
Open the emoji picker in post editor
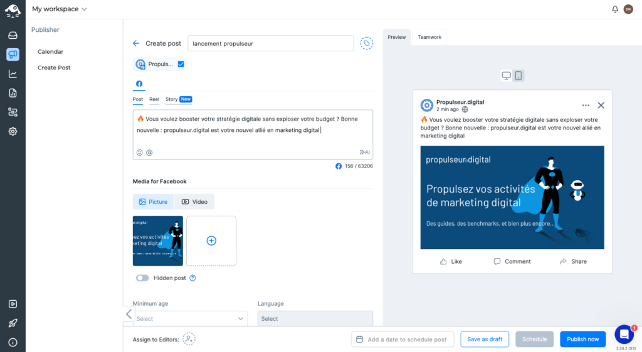pyautogui.click(x=140, y=153)
